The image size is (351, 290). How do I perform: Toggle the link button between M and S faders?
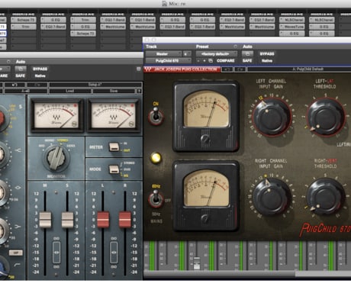pos(56,253)
